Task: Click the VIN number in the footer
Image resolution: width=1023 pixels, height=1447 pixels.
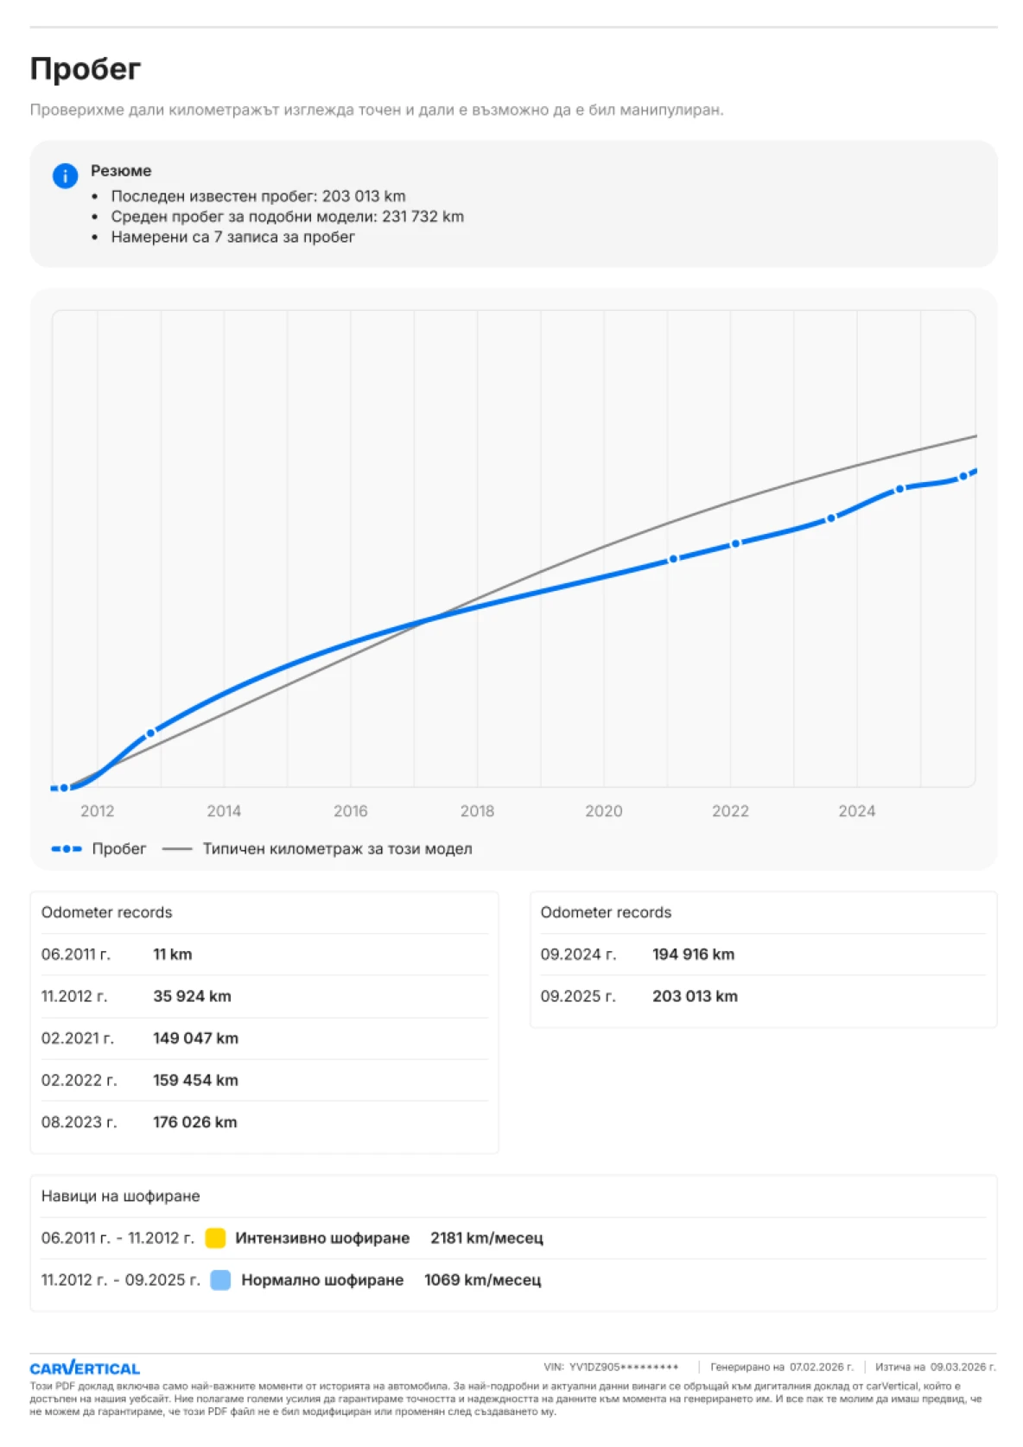Action: click(623, 1367)
